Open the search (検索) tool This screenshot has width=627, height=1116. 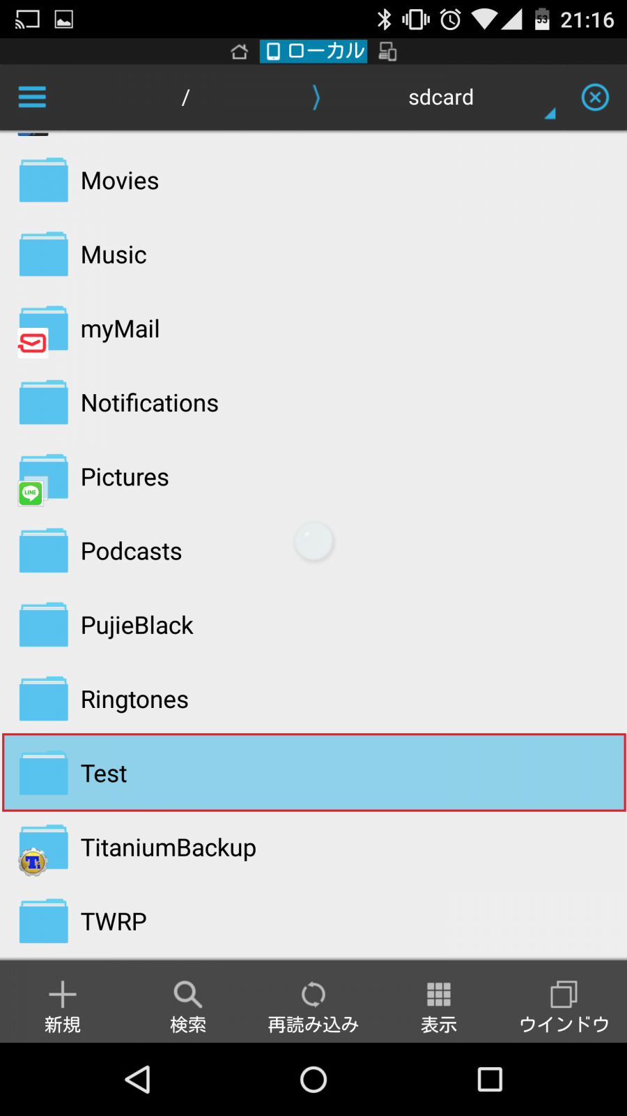click(187, 1004)
